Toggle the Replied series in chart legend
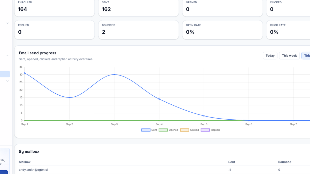The width and height of the screenshot is (310, 174). (210, 130)
